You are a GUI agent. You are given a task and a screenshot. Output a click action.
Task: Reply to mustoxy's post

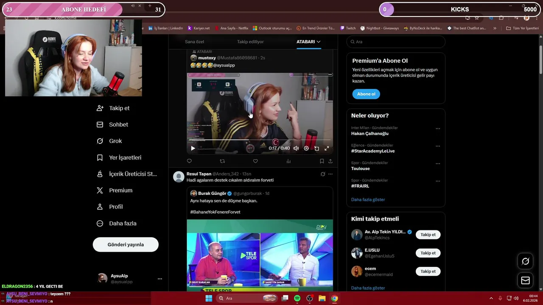pos(189,161)
